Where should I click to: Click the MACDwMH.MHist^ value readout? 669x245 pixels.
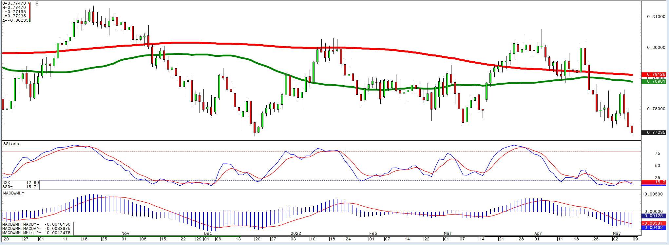[36, 233]
